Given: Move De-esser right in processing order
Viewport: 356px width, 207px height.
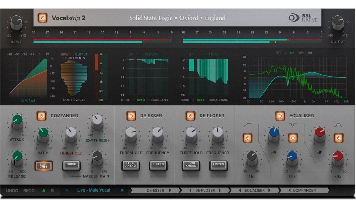Looking at the screenshot, I should pyautogui.click(x=170, y=190).
